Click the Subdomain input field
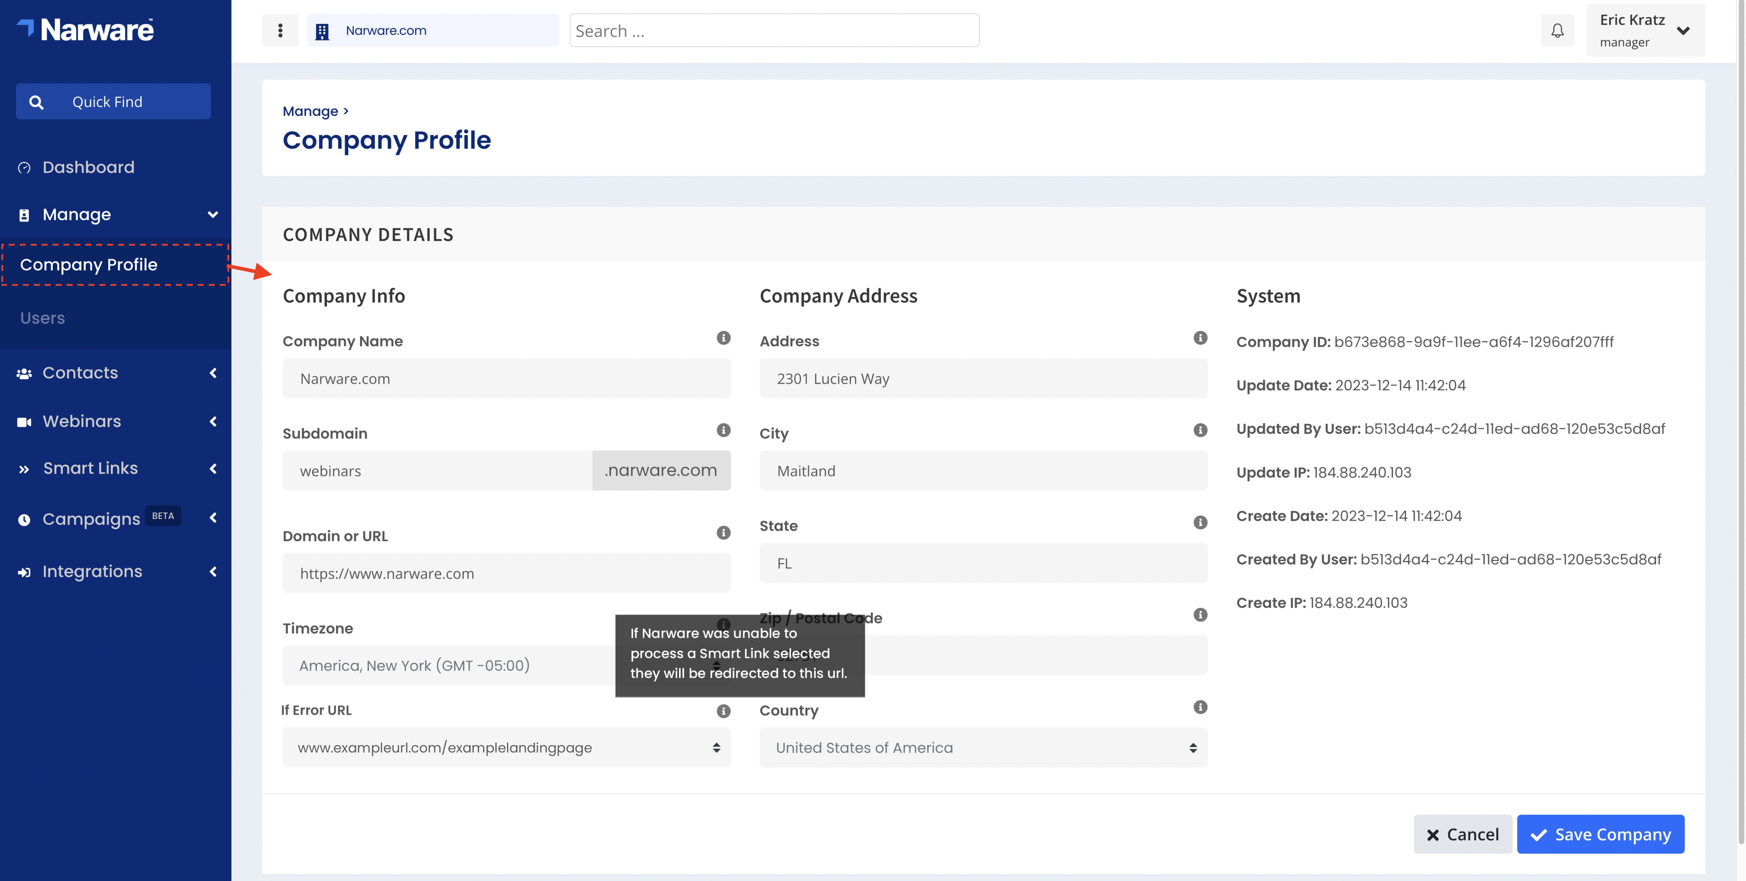The image size is (1746, 881). [x=437, y=471]
